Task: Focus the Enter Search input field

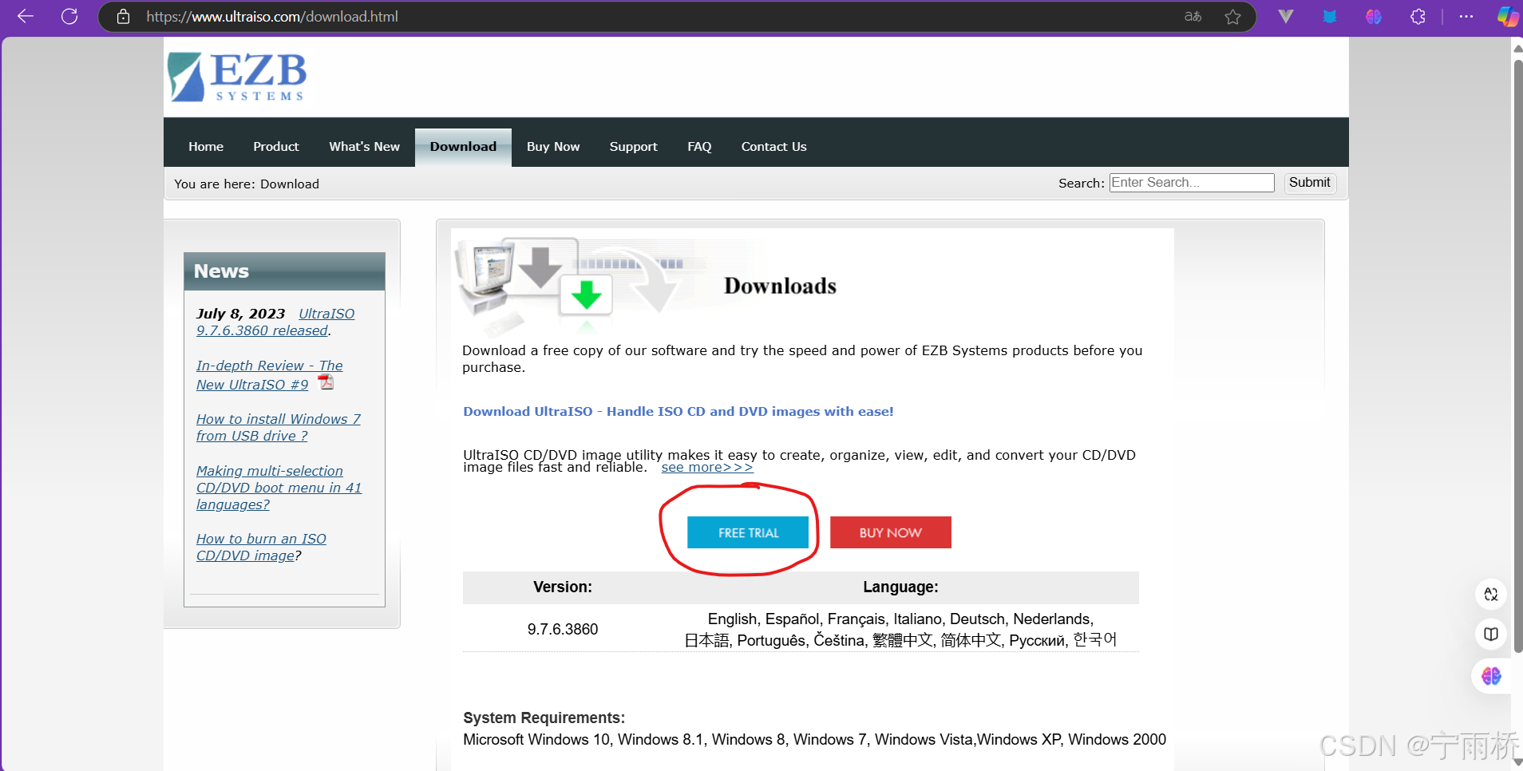Action: (1192, 183)
